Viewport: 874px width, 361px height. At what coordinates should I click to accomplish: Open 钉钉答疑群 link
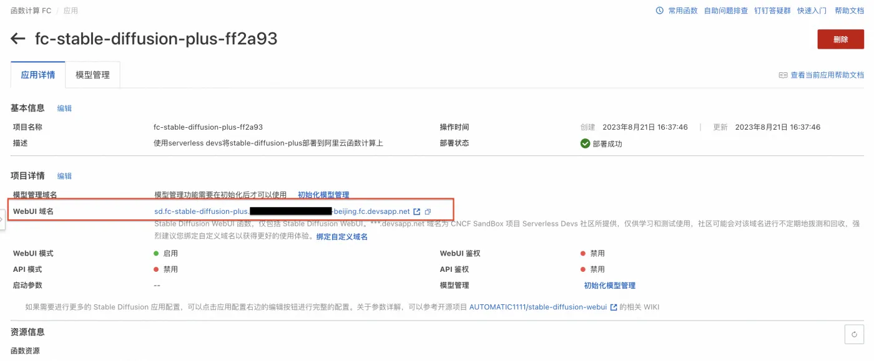click(x=772, y=11)
